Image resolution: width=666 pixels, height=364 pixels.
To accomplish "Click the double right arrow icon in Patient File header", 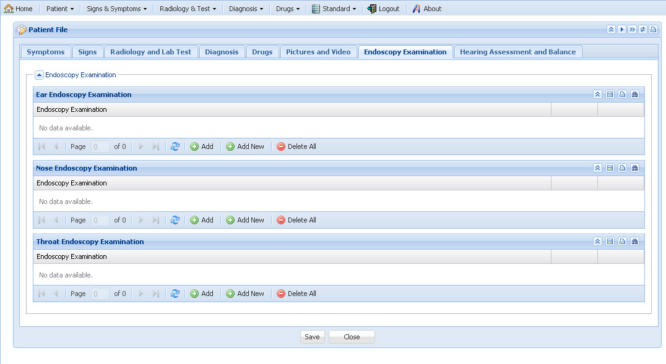I will tap(632, 29).
